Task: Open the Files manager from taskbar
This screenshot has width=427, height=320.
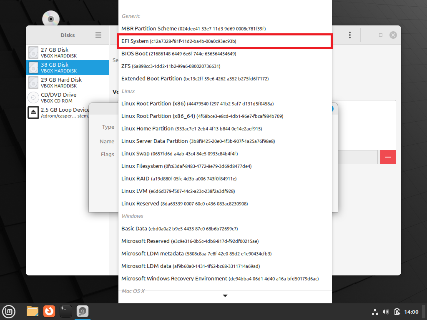Action: pos(33,311)
